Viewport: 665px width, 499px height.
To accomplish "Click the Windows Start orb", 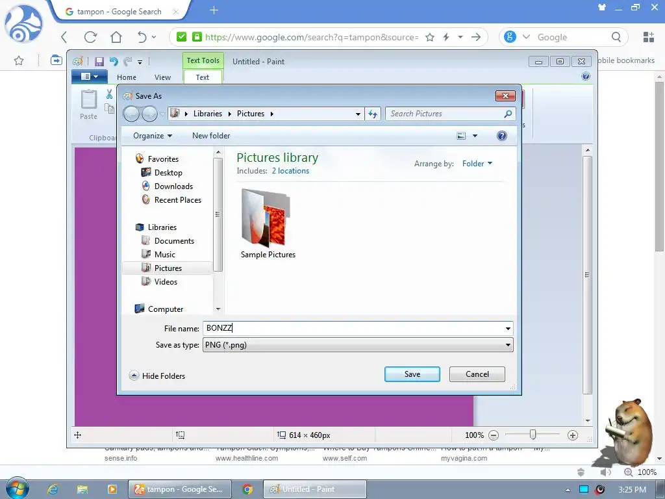I will [18, 489].
